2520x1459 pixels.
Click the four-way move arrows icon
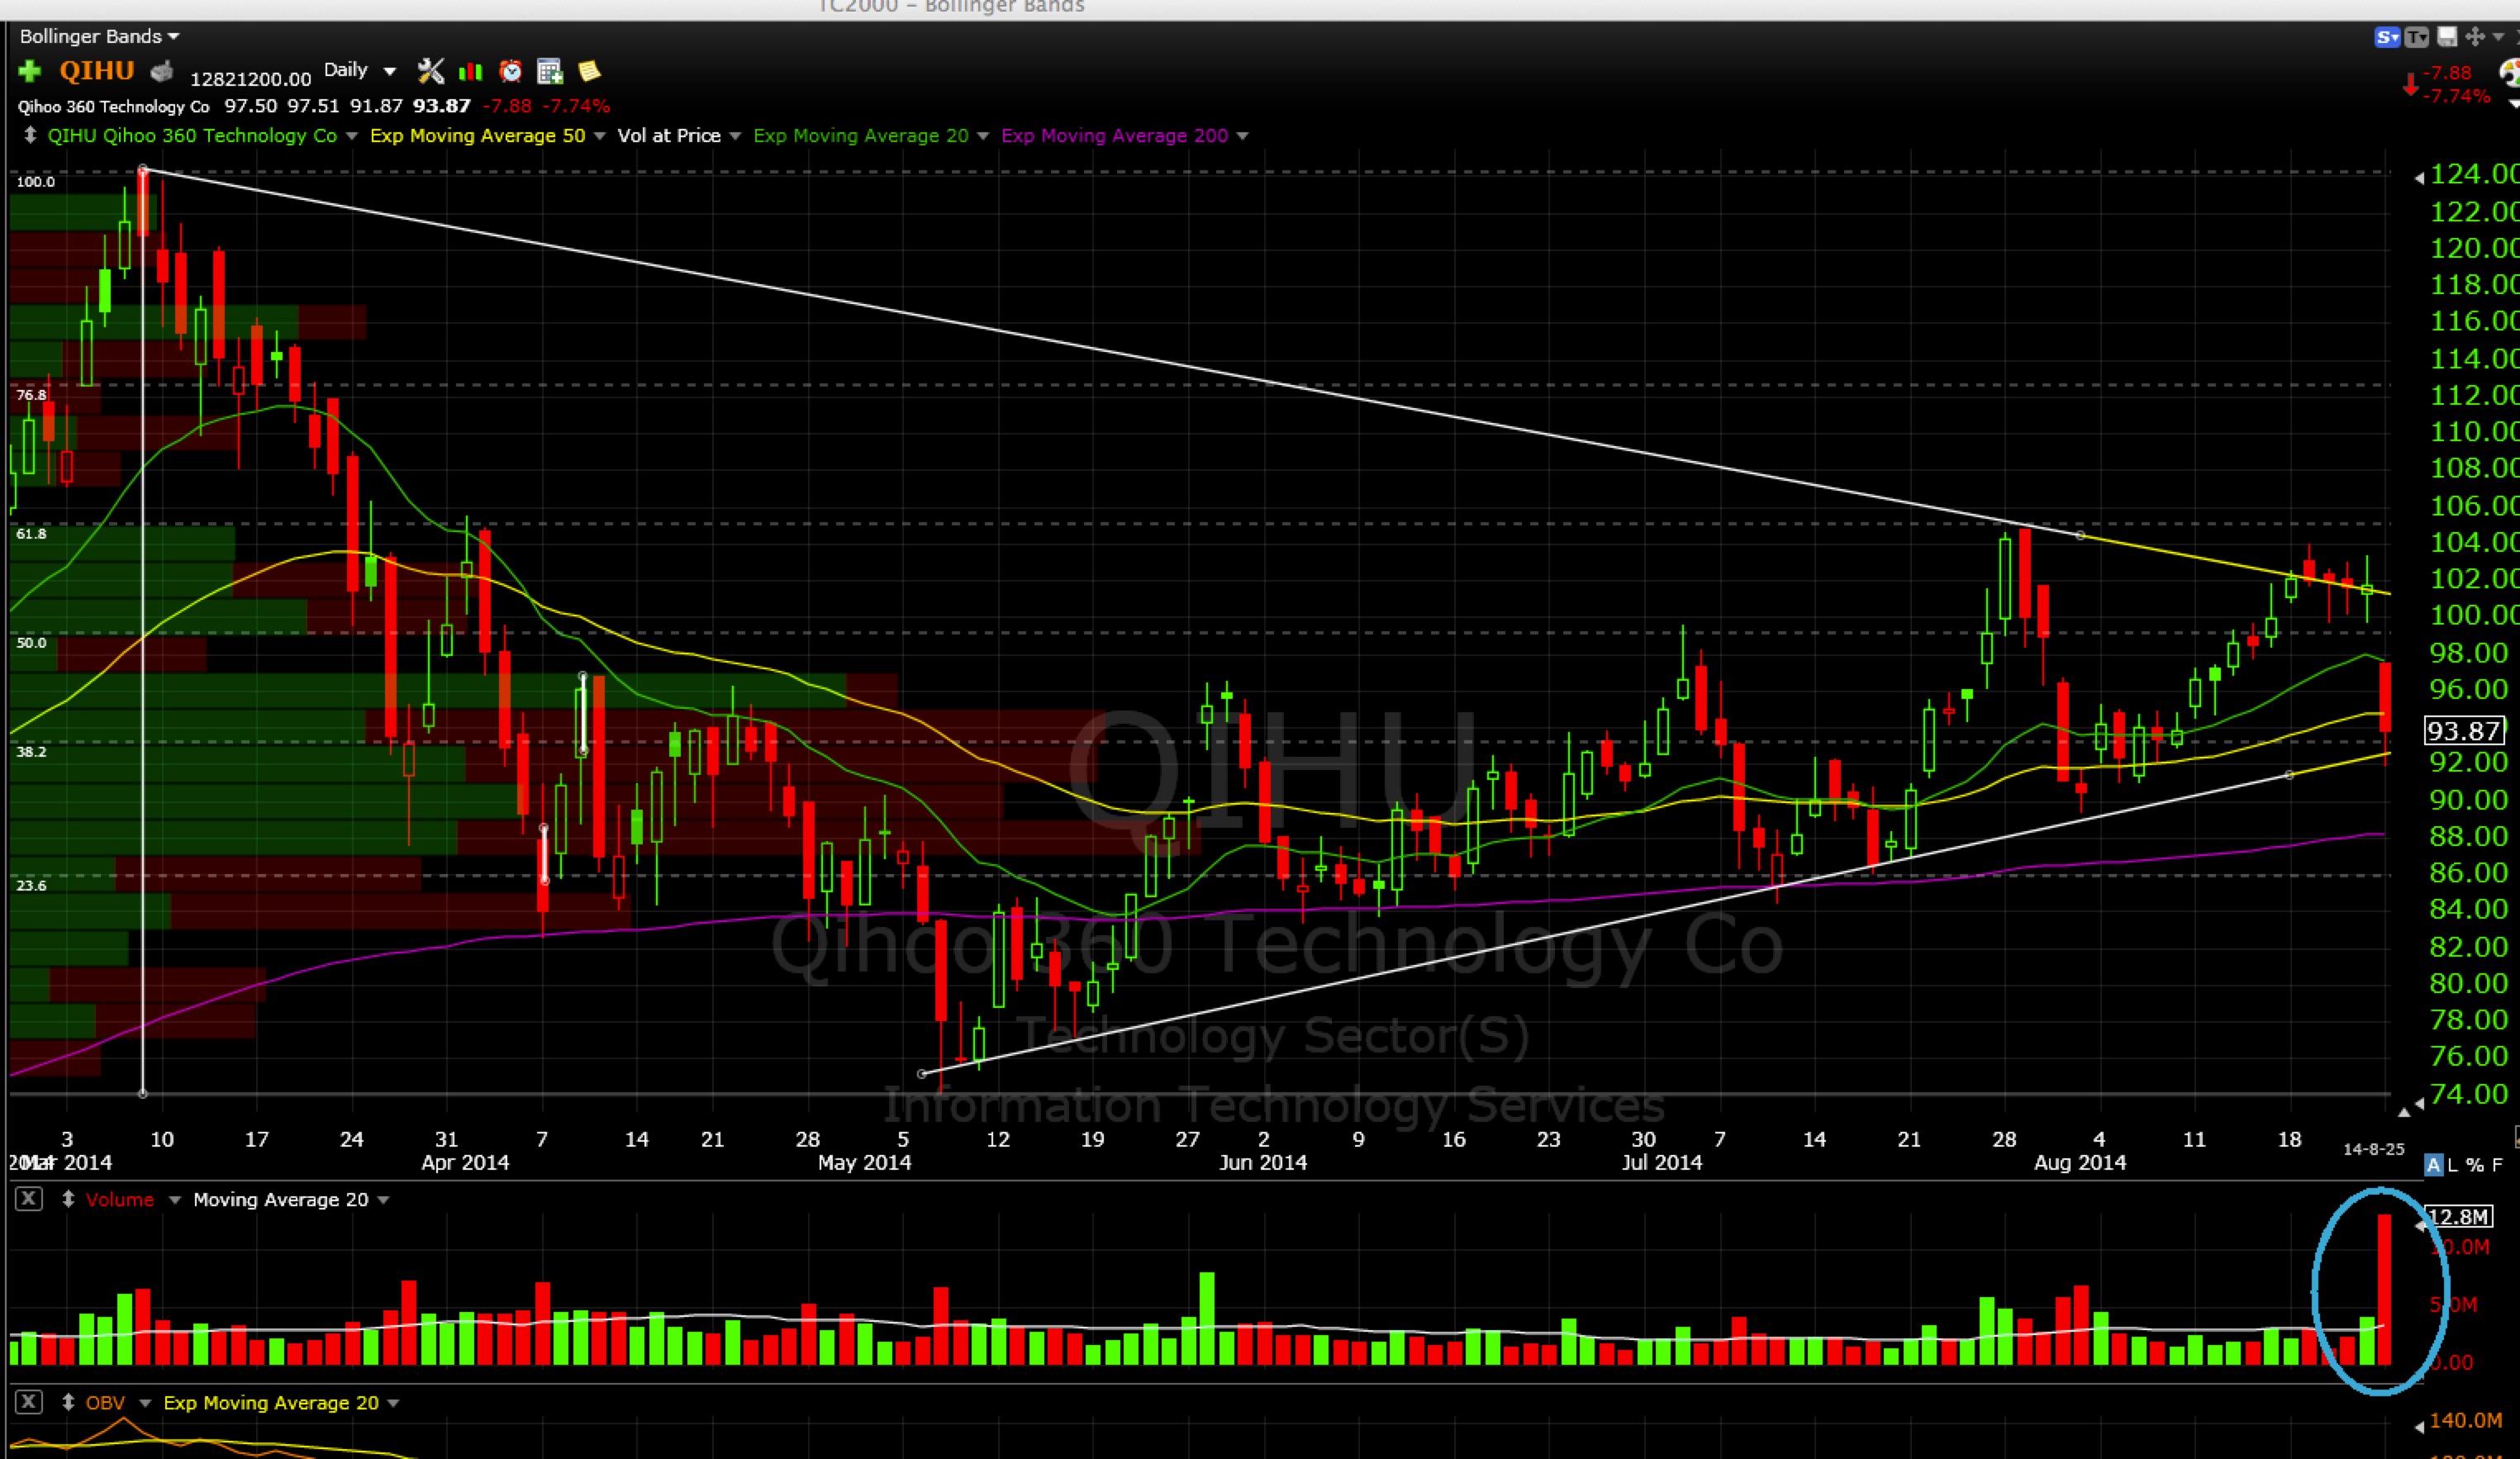(2475, 37)
